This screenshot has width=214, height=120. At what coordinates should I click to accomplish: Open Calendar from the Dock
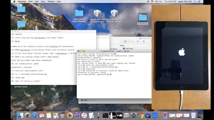pos(41,116)
